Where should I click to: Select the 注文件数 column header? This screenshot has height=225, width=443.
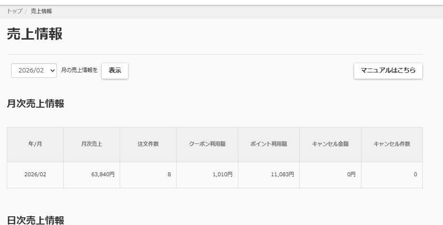pos(148,144)
